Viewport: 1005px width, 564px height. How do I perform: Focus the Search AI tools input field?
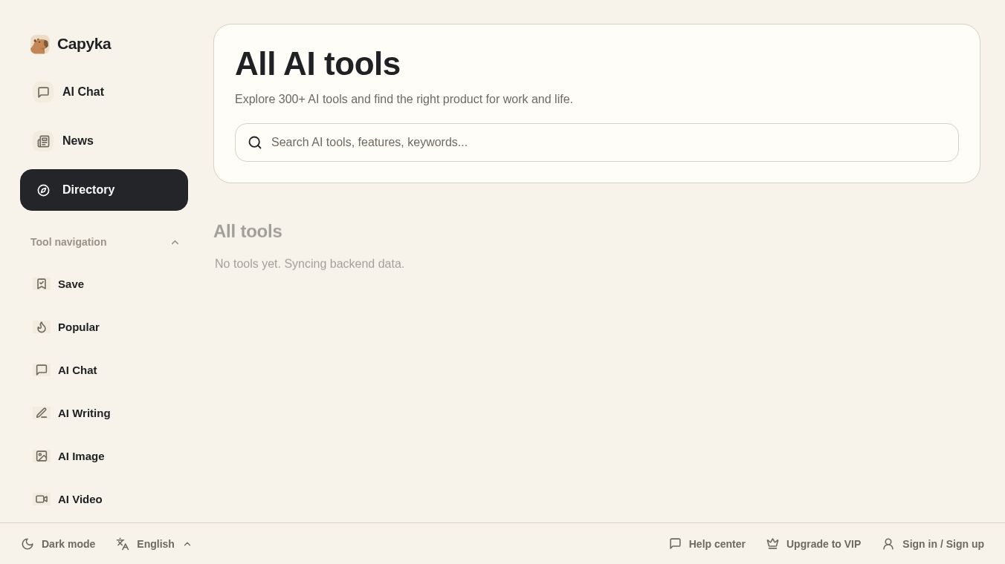coord(597,142)
